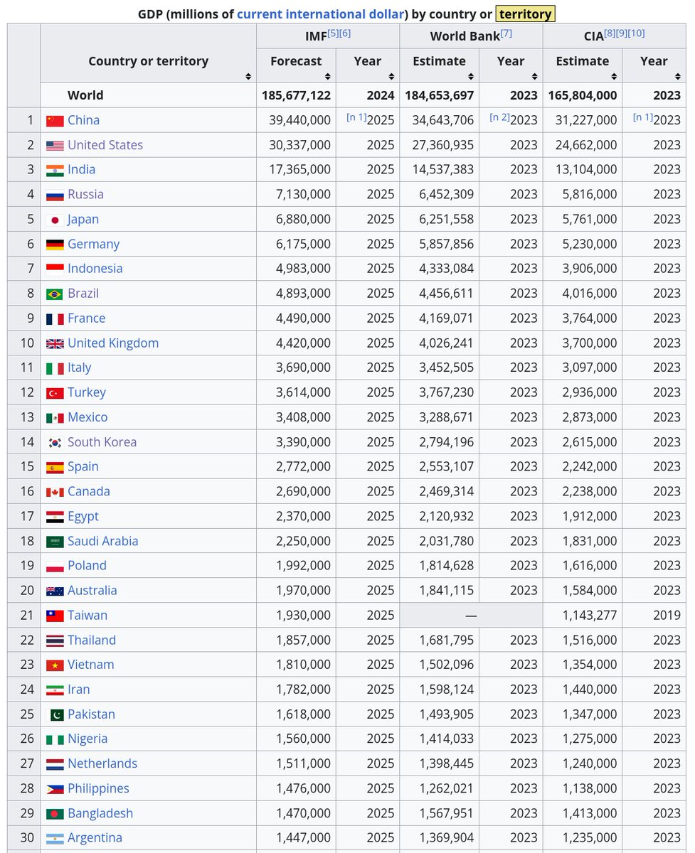Click the India flag icon
The image size is (695, 853).
point(55,171)
